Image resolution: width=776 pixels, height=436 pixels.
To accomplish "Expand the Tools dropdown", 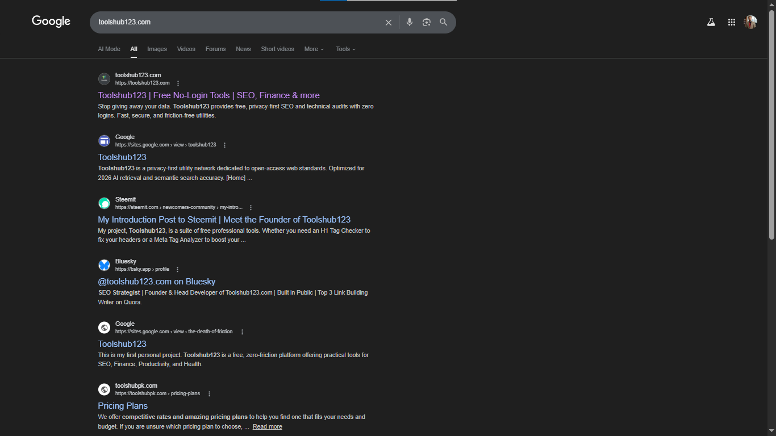I will pyautogui.click(x=345, y=49).
